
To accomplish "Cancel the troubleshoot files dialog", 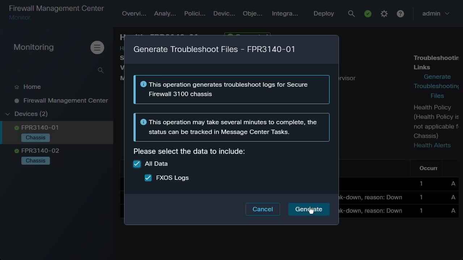I will (x=263, y=209).
